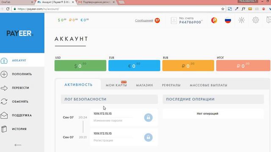Click the f? extension icon
This screenshot has height=152, width=271.
point(243,9)
